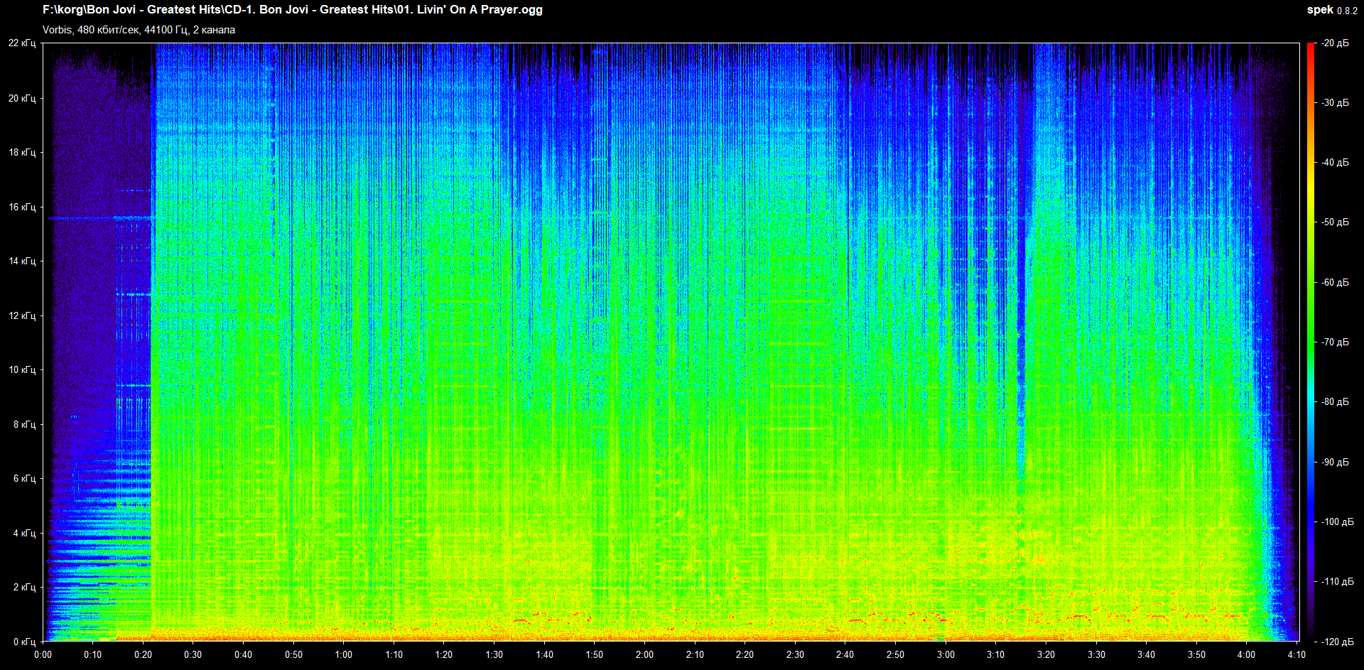Select the 16 кГц frequency label

click(22, 207)
